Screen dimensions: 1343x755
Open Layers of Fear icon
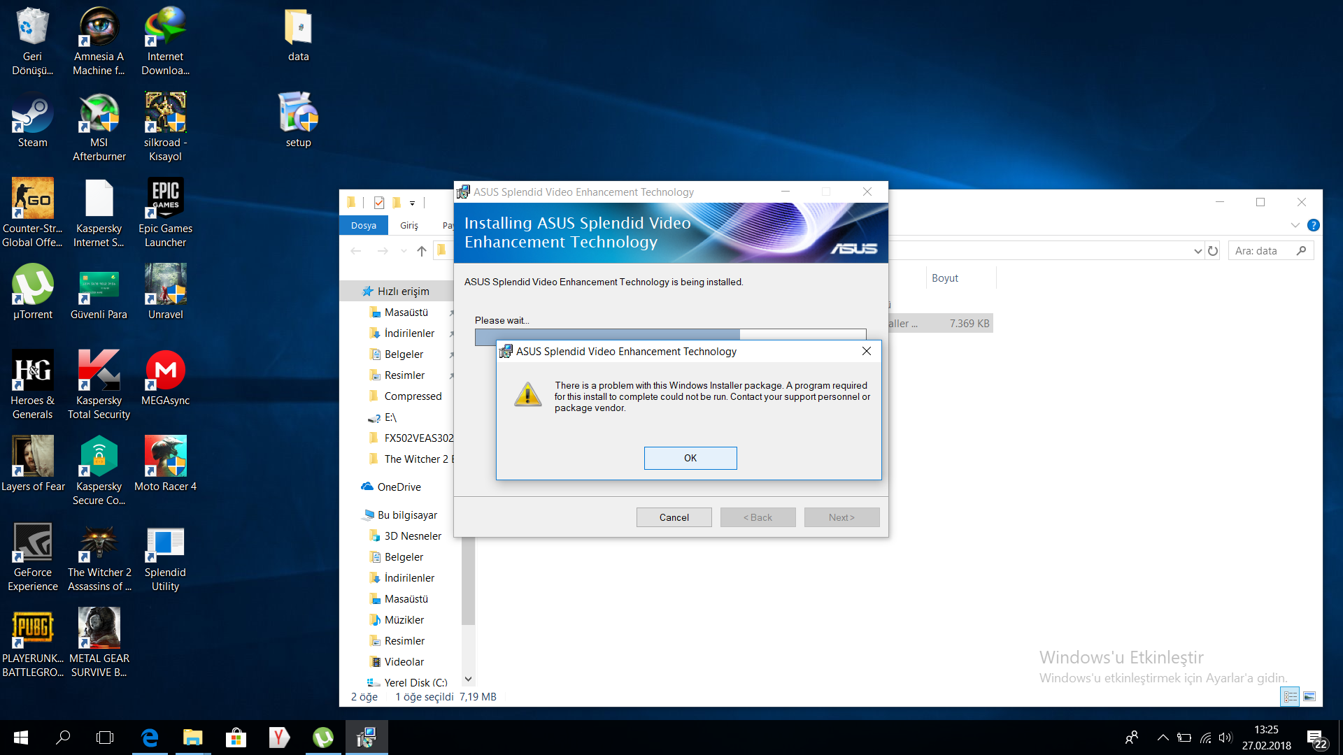33,464
